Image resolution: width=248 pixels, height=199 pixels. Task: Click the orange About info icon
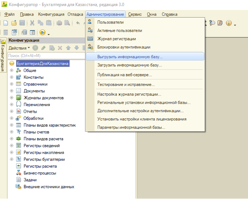coord(229,23)
